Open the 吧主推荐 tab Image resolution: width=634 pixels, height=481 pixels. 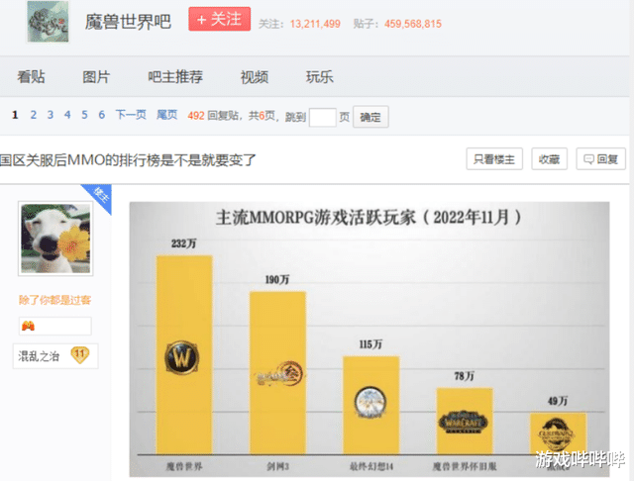click(x=175, y=77)
